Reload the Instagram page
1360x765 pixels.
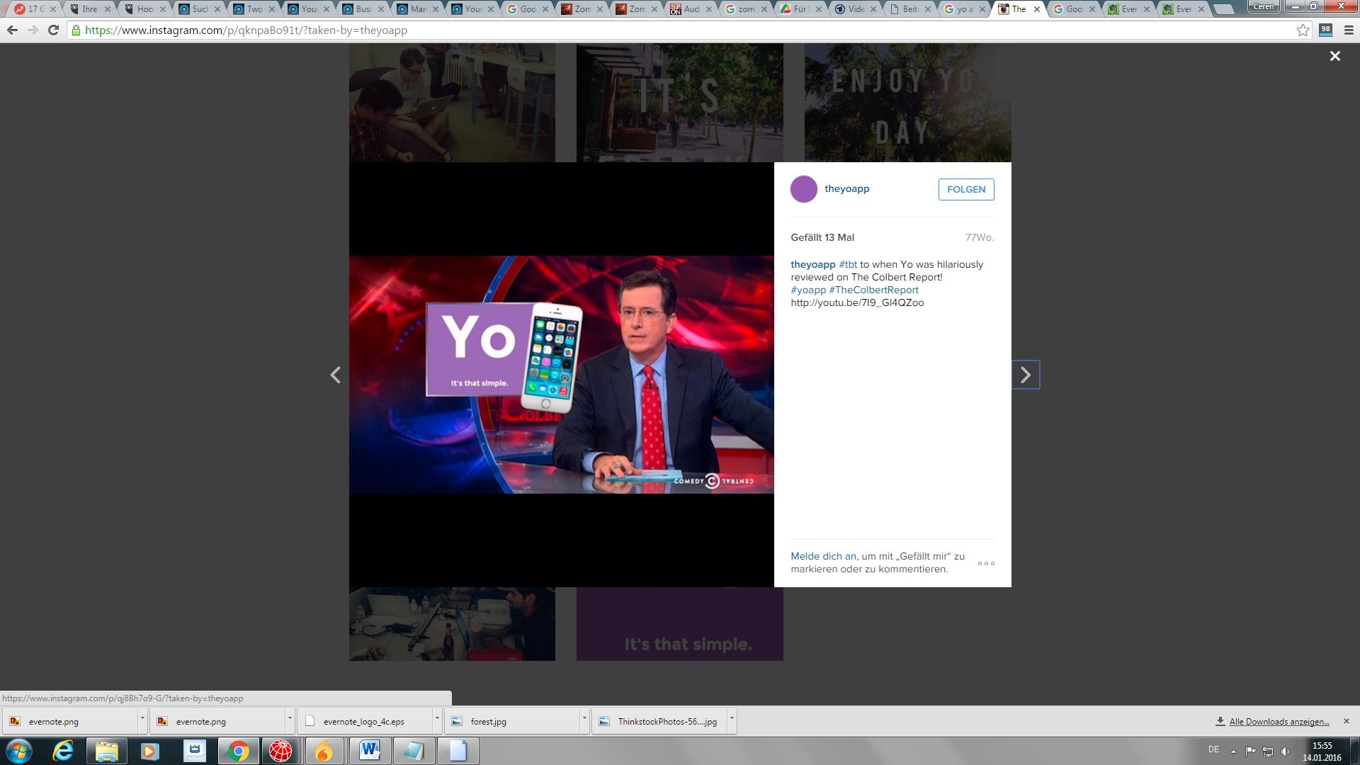[x=53, y=30]
